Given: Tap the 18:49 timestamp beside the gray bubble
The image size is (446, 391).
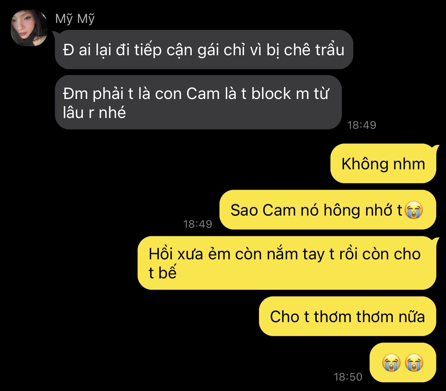Looking at the screenshot, I should tap(362, 125).
